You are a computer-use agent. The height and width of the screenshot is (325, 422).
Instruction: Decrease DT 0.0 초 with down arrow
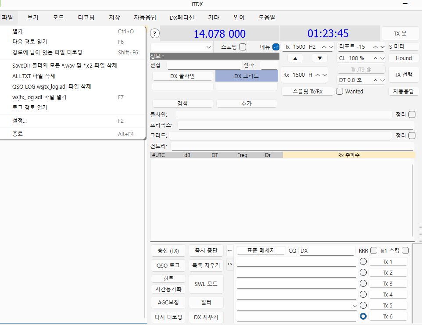click(383, 80)
